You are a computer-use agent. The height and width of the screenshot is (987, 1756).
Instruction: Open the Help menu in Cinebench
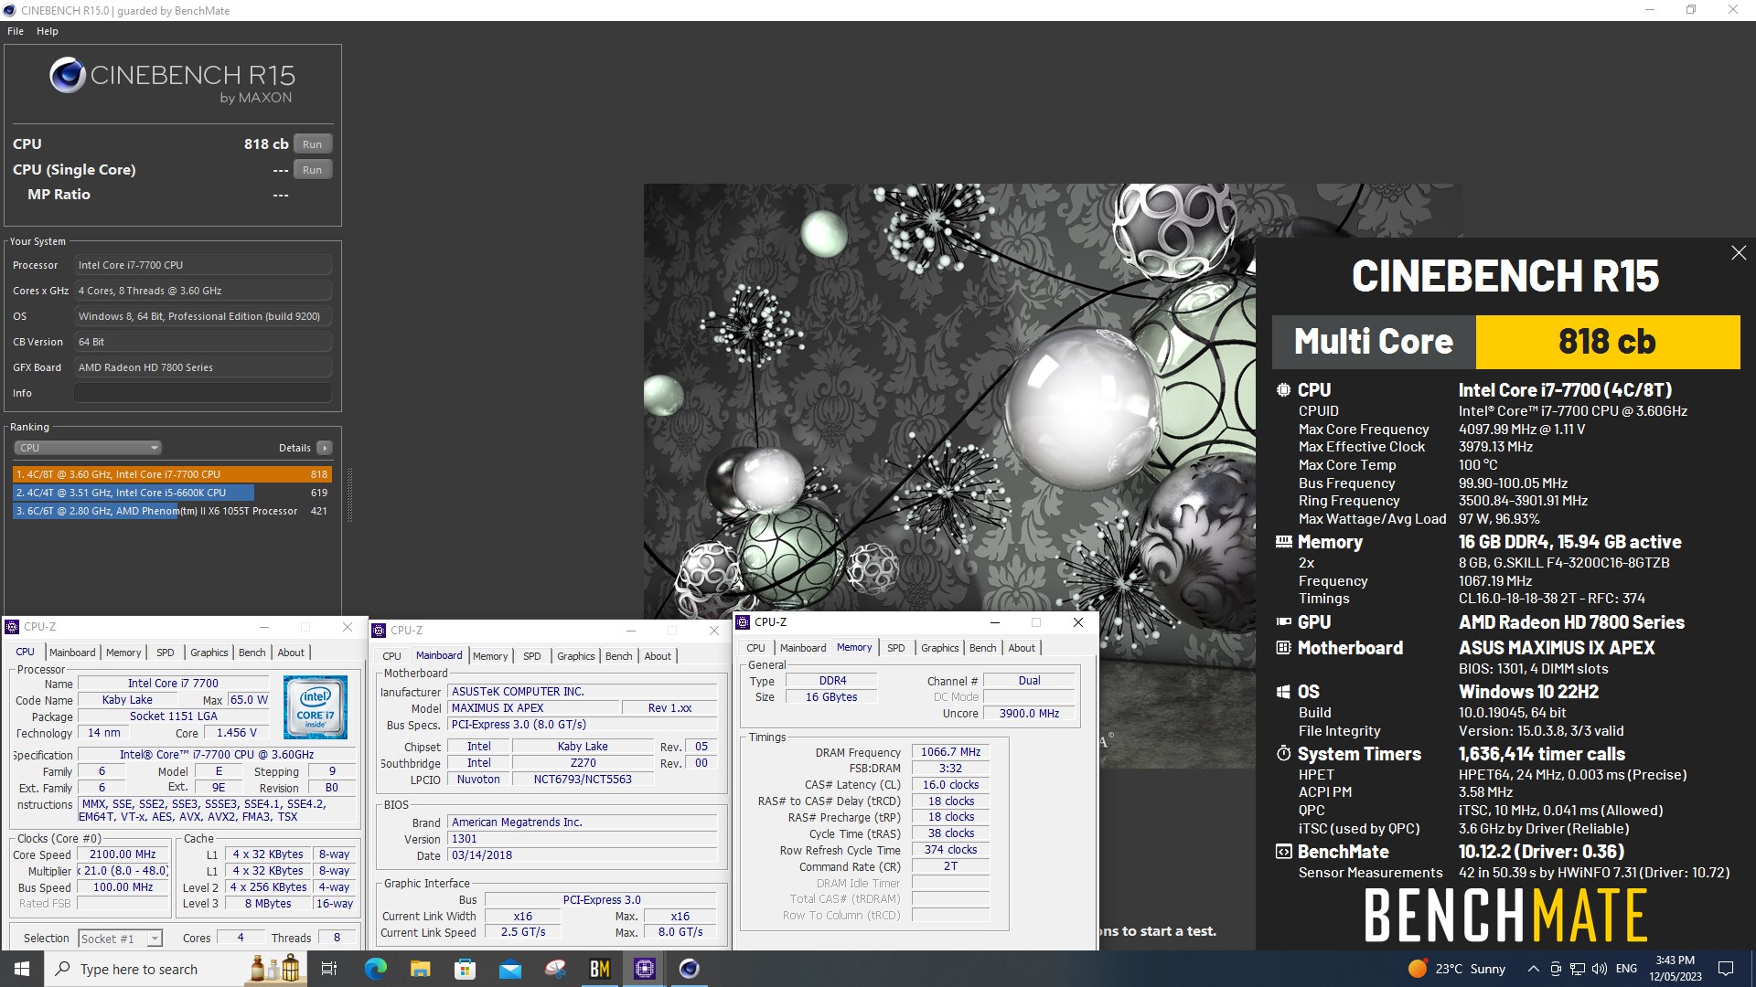tap(48, 31)
